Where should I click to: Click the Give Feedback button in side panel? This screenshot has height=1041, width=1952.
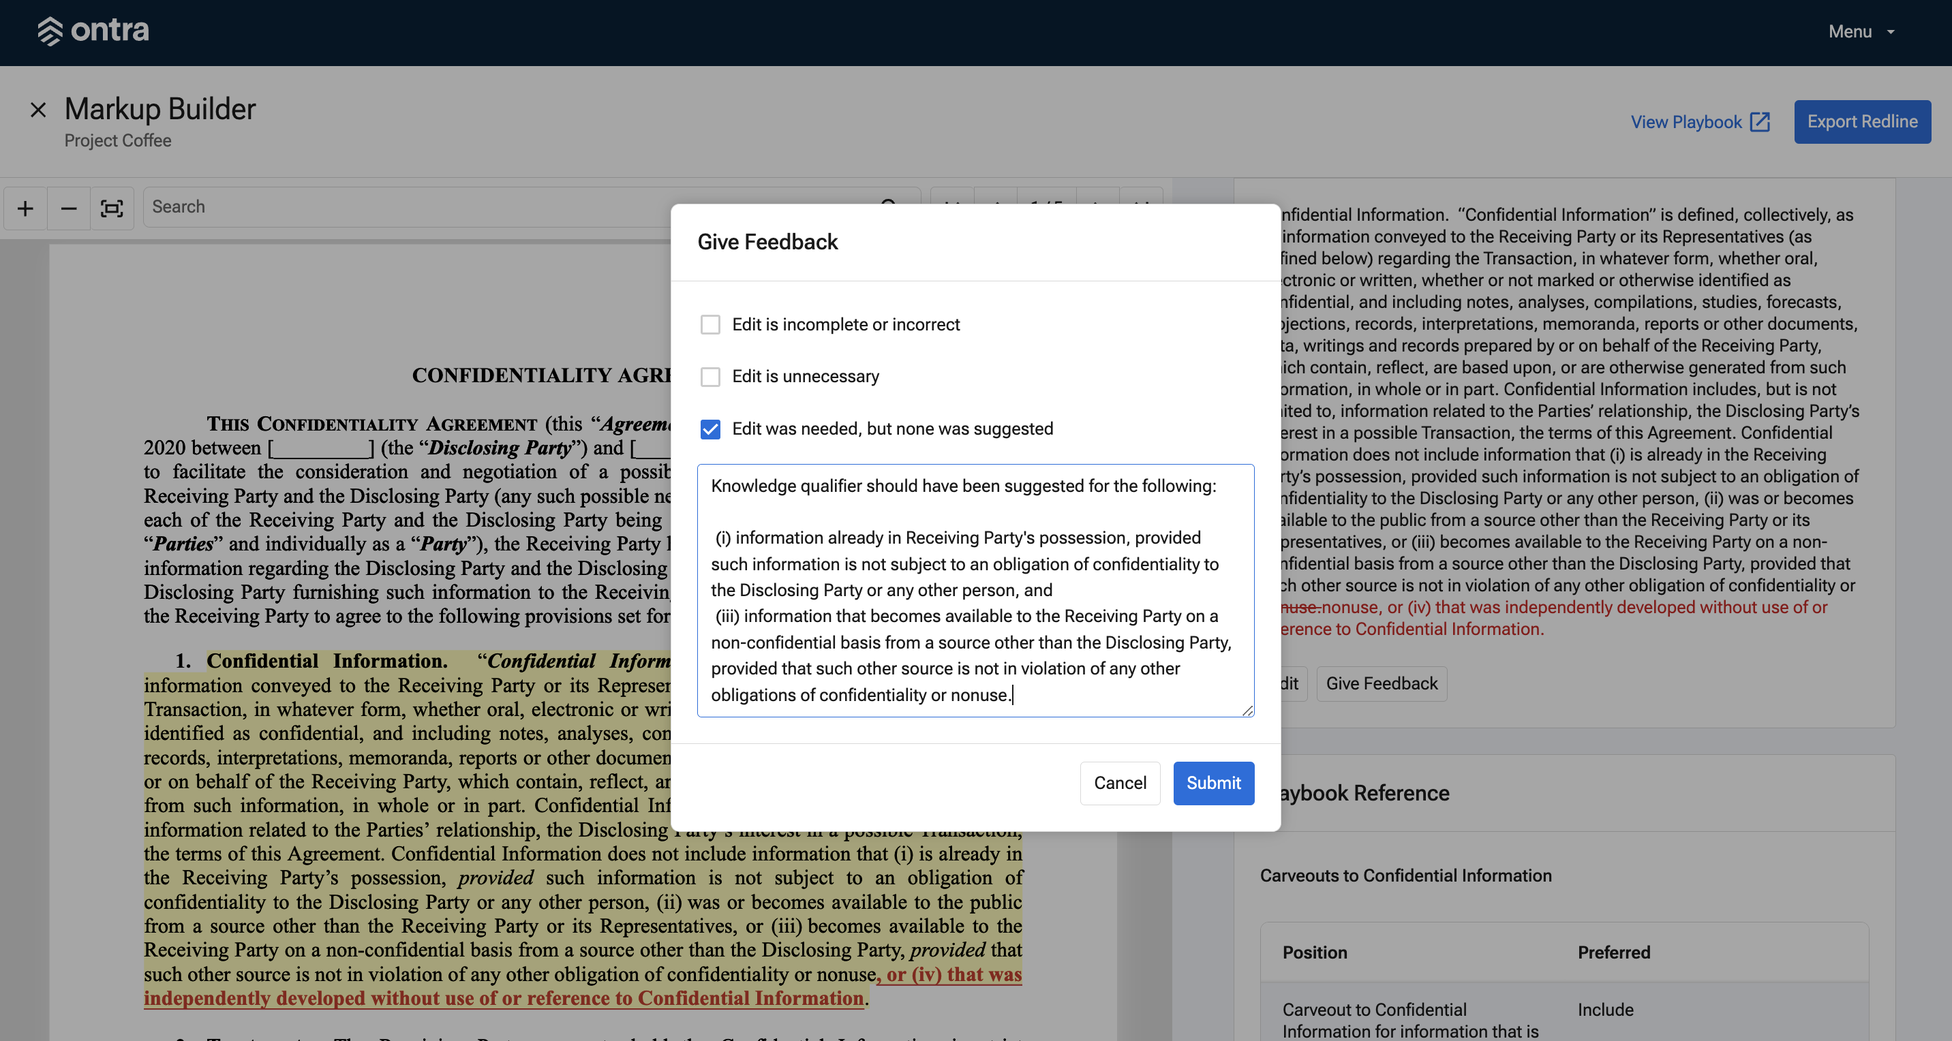pyautogui.click(x=1381, y=683)
